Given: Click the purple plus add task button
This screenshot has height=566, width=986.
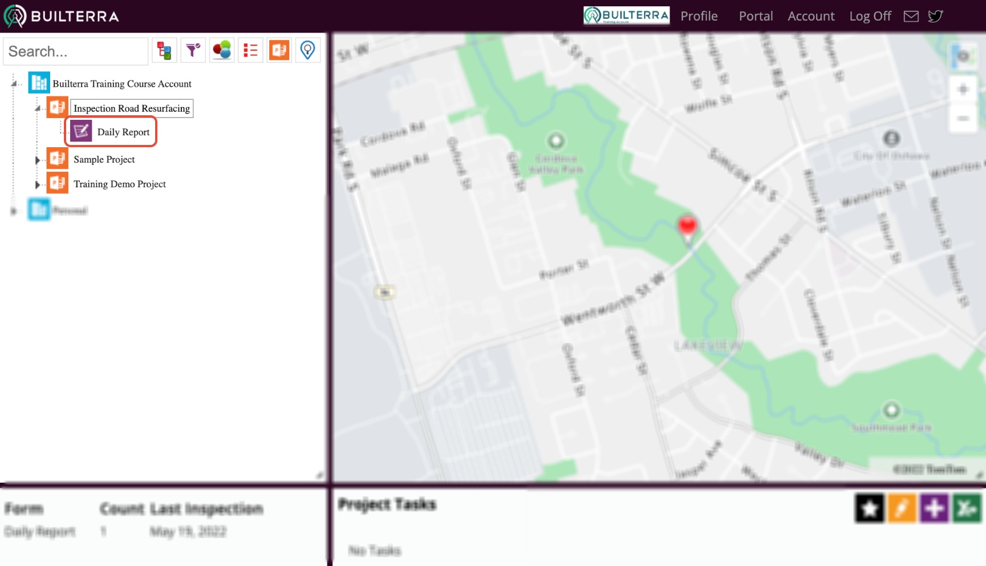Looking at the screenshot, I should coord(934,508).
